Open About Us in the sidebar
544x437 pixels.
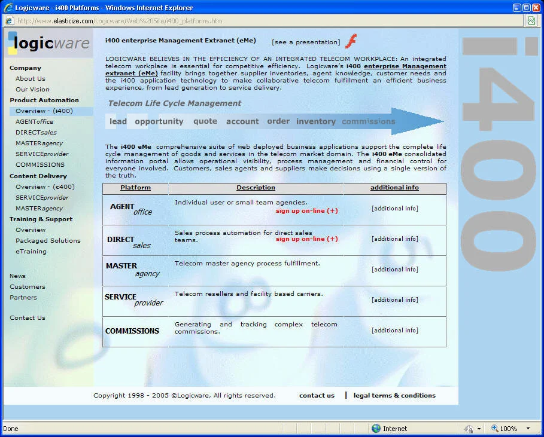(x=30, y=79)
